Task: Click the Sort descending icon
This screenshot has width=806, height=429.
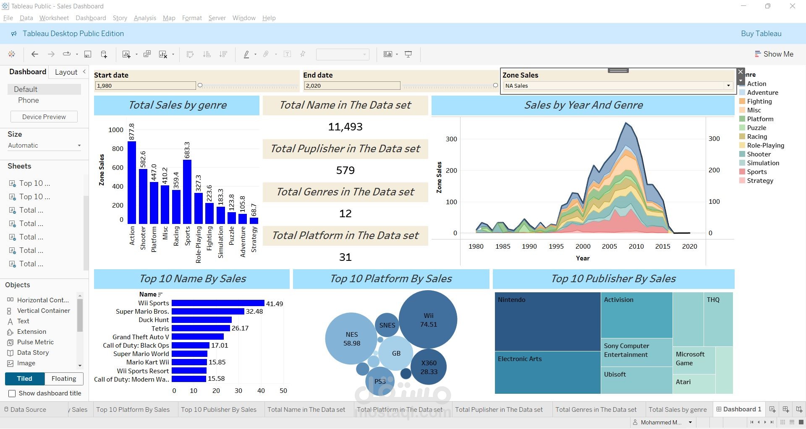Action: click(x=223, y=54)
